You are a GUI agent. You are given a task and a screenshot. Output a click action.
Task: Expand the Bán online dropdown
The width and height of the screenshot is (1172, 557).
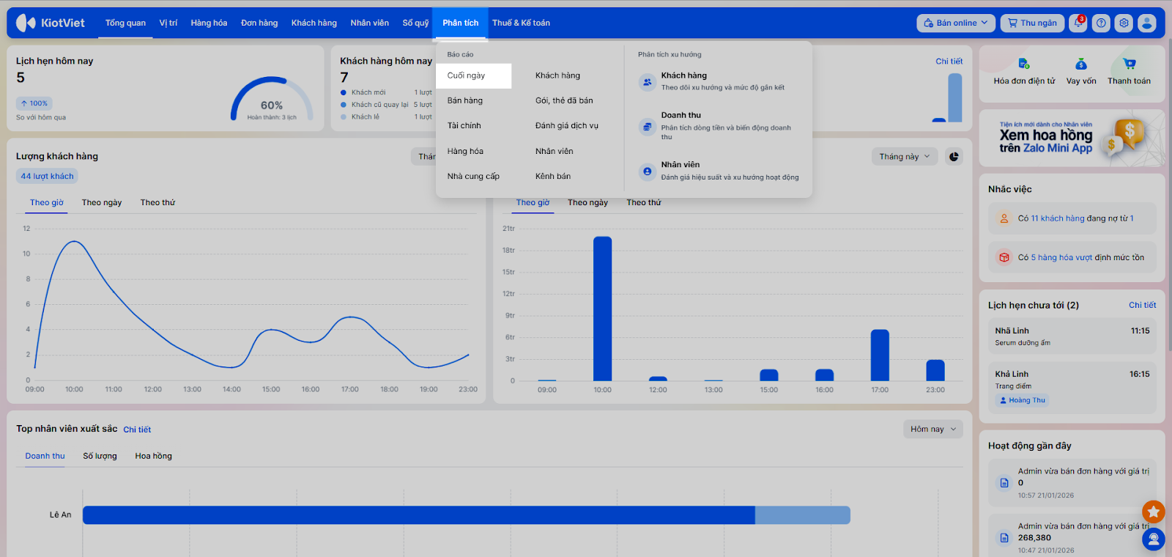pyautogui.click(x=955, y=23)
